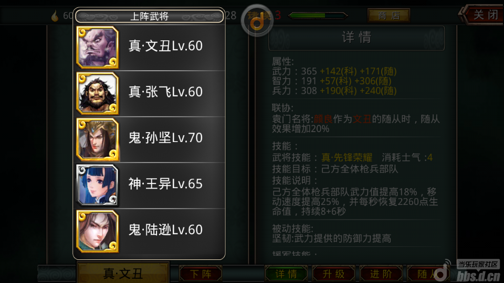Tap the 神·王异 hero portrait

(98, 186)
